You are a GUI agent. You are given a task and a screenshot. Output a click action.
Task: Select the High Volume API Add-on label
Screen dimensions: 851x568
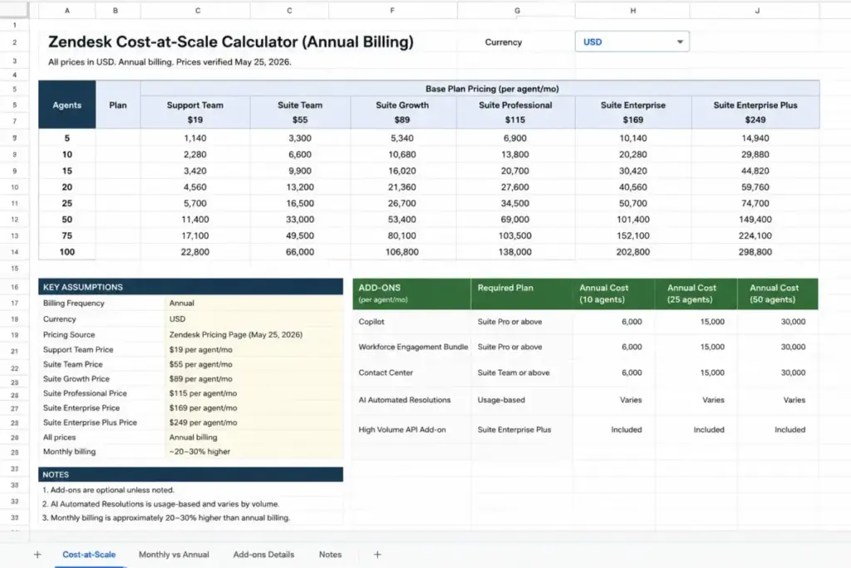point(402,429)
